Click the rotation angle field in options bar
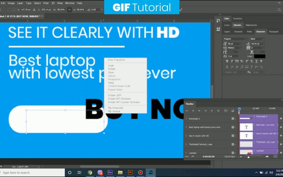283x177 pixels. pyautogui.click(x=95, y=10)
